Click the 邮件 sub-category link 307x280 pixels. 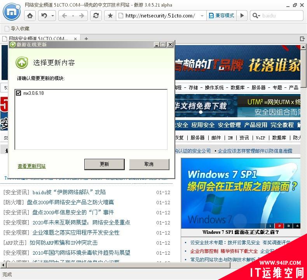tap(216, 138)
